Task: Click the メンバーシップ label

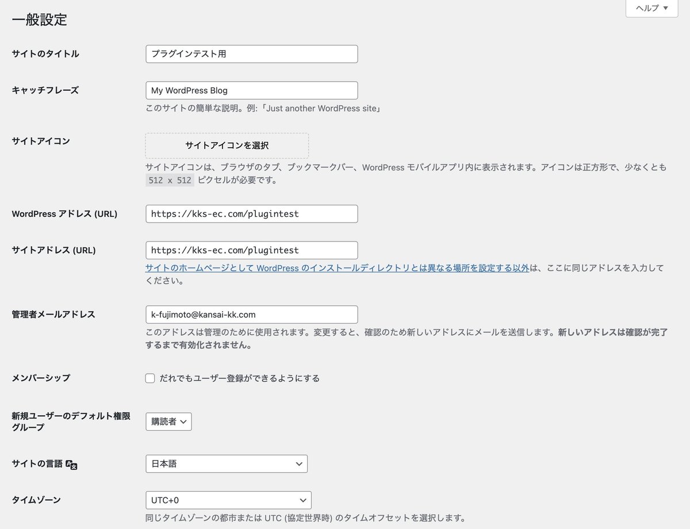Action: coord(41,378)
